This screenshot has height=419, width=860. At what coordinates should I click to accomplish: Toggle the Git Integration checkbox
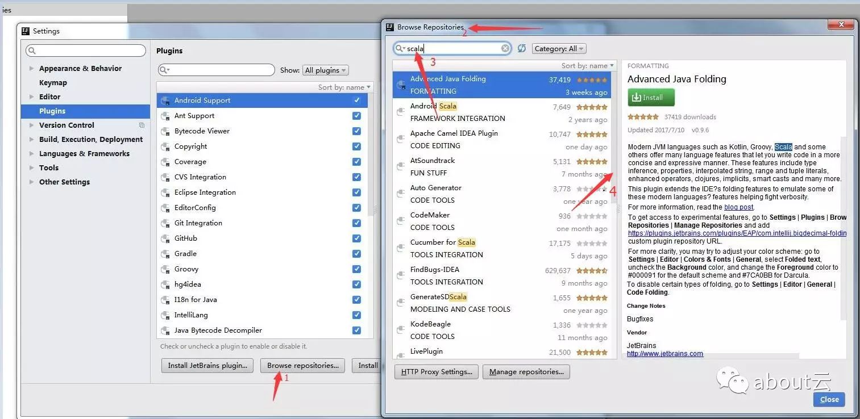[356, 223]
